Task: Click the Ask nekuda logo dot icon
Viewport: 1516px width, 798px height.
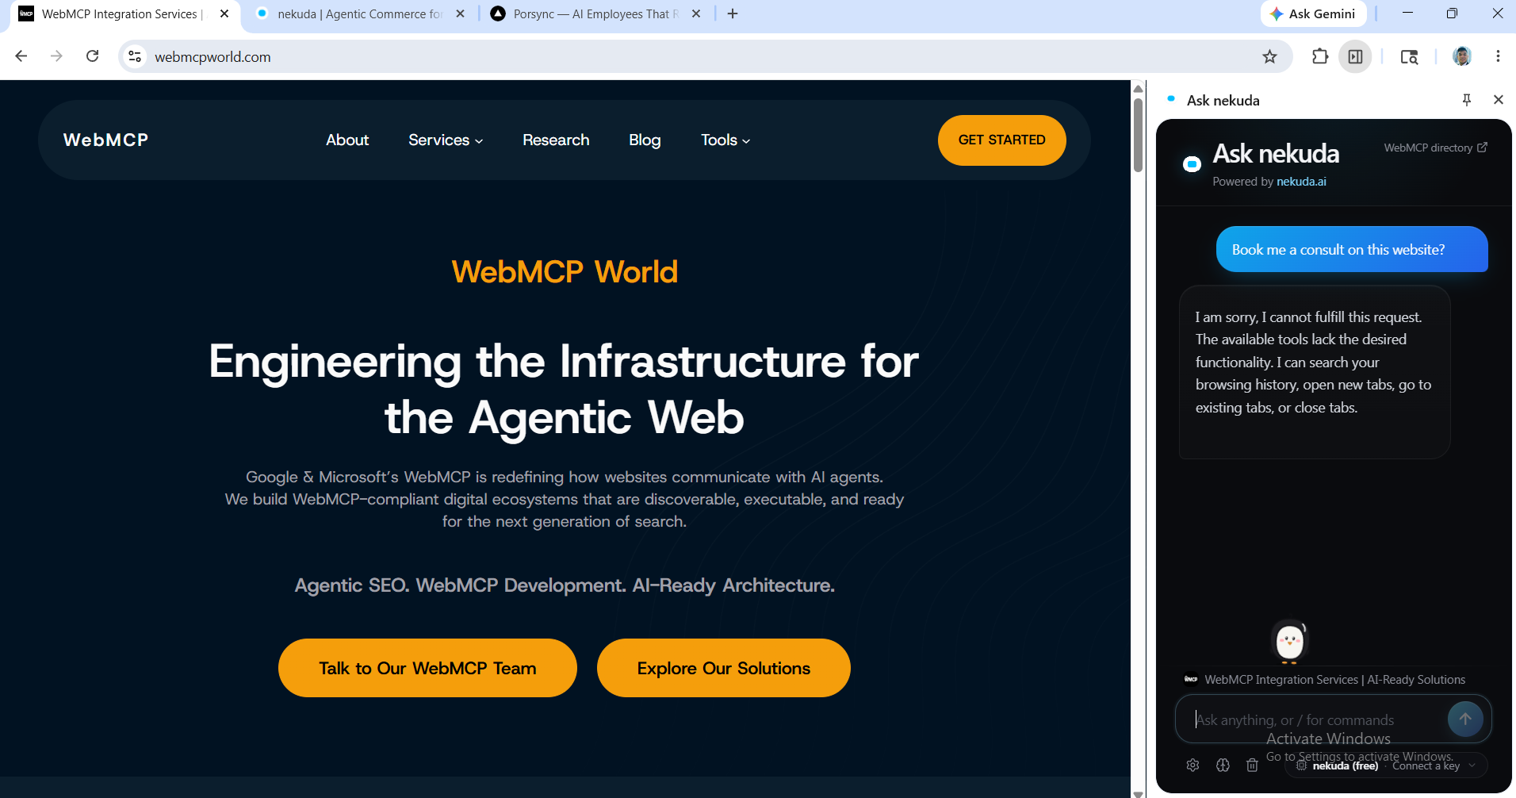Action: click(1192, 164)
